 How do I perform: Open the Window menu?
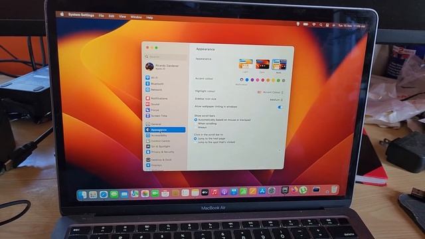pos(136,17)
